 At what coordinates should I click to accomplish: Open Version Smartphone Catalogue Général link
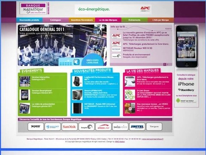42,92
